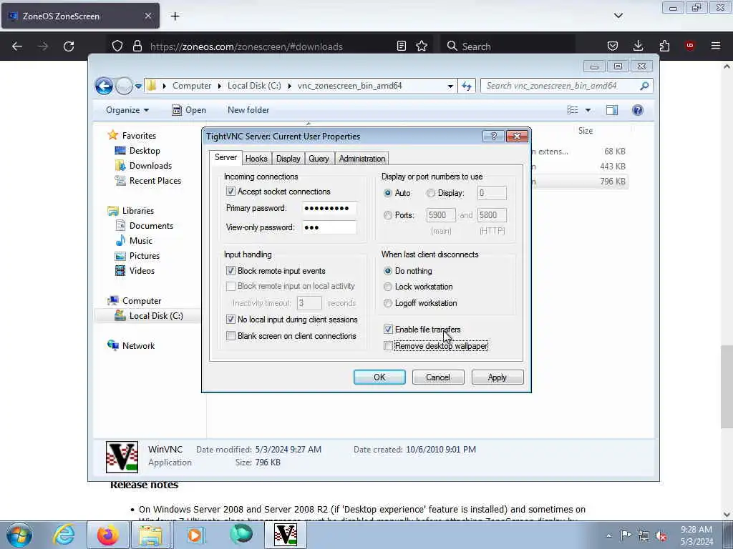Switch to the Display tab
This screenshot has height=549, width=733.
point(288,159)
